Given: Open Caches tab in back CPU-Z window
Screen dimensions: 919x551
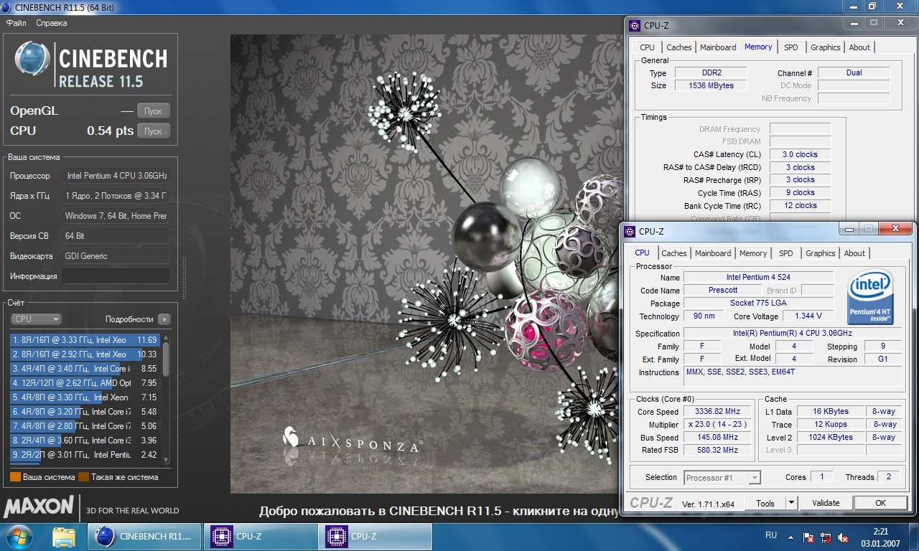Looking at the screenshot, I should [x=678, y=47].
